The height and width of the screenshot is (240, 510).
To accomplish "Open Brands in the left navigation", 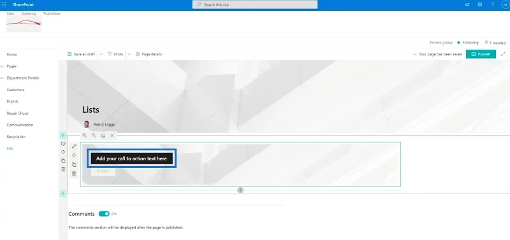I will 12,101.
